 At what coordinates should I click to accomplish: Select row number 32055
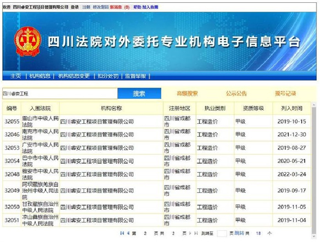point(12,121)
